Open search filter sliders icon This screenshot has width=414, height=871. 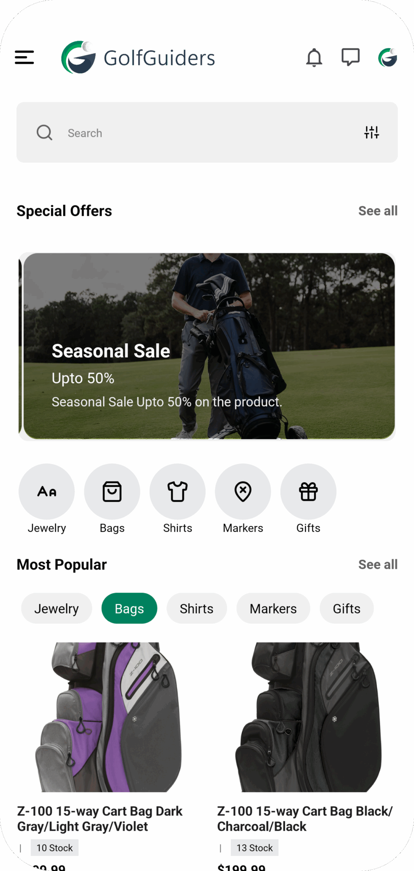pyautogui.click(x=372, y=132)
